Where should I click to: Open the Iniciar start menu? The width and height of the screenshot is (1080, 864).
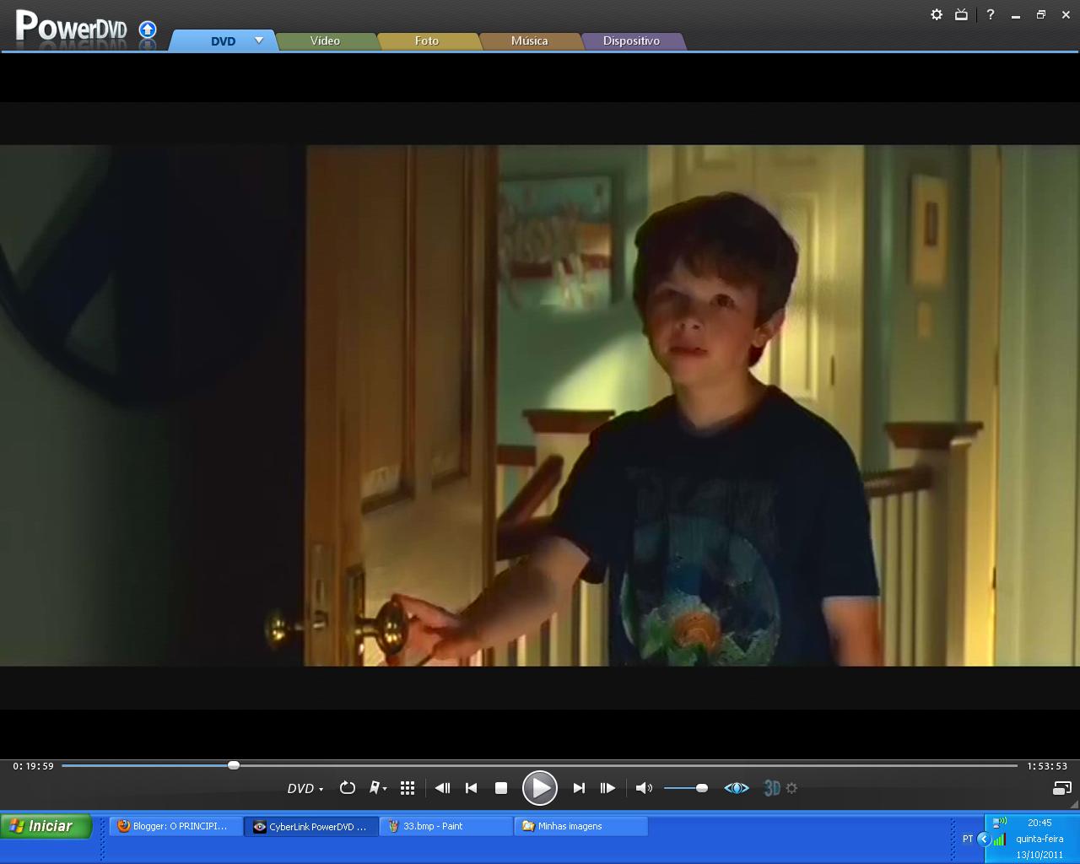pyautogui.click(x=46, y=826)
